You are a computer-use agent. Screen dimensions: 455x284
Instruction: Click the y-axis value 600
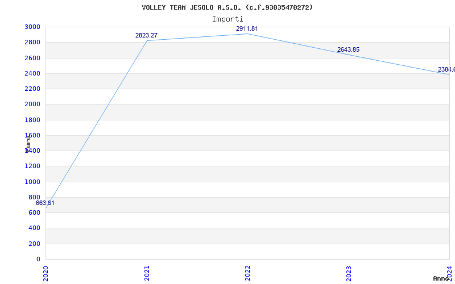[x=34, y=212]
